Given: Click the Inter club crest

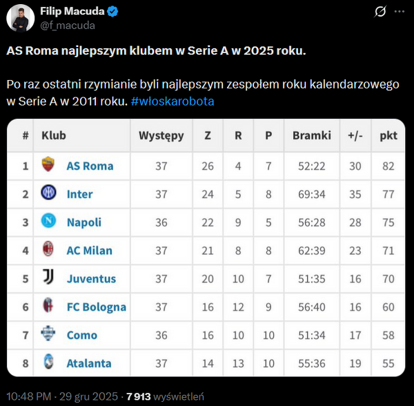Looking at the screenshot, I should 48,193.
